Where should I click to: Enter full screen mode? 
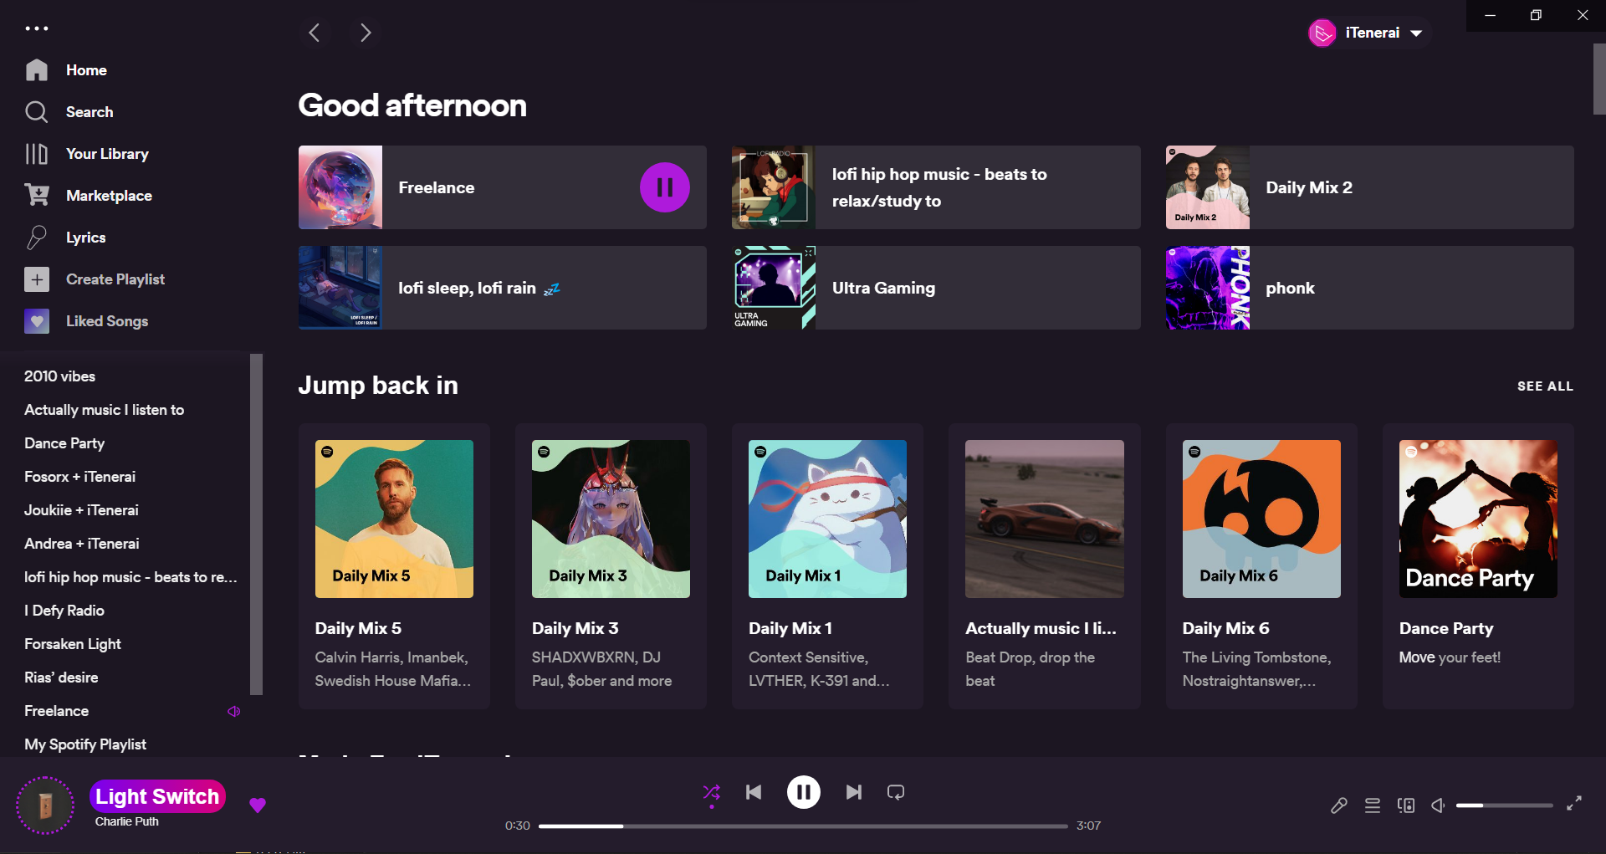(x=1574, y=803)
